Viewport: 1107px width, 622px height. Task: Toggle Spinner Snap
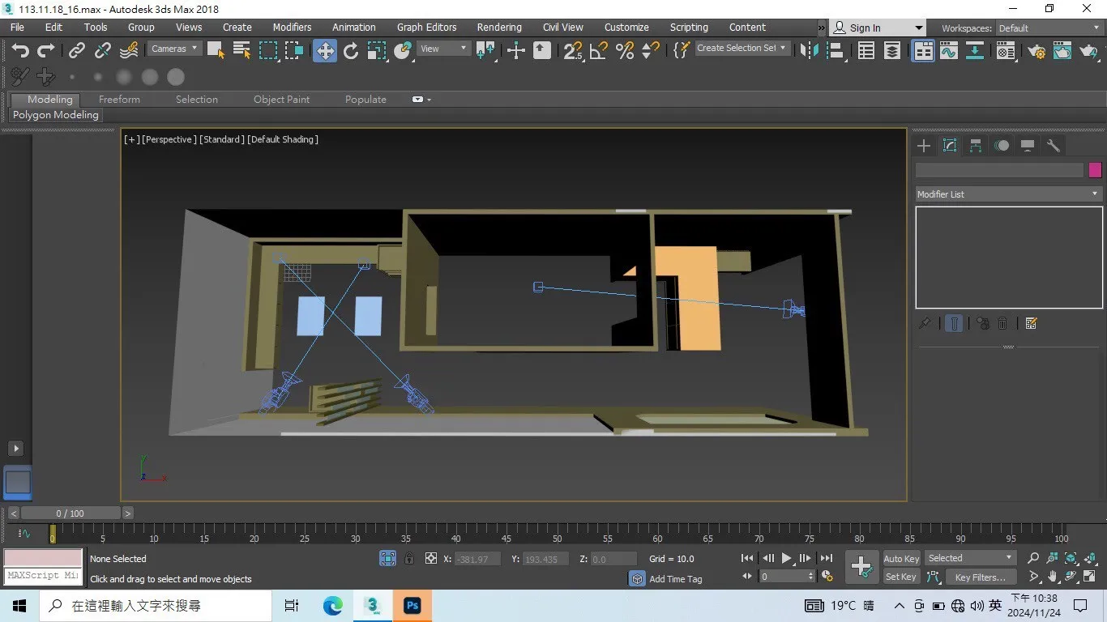coord(650,50)
